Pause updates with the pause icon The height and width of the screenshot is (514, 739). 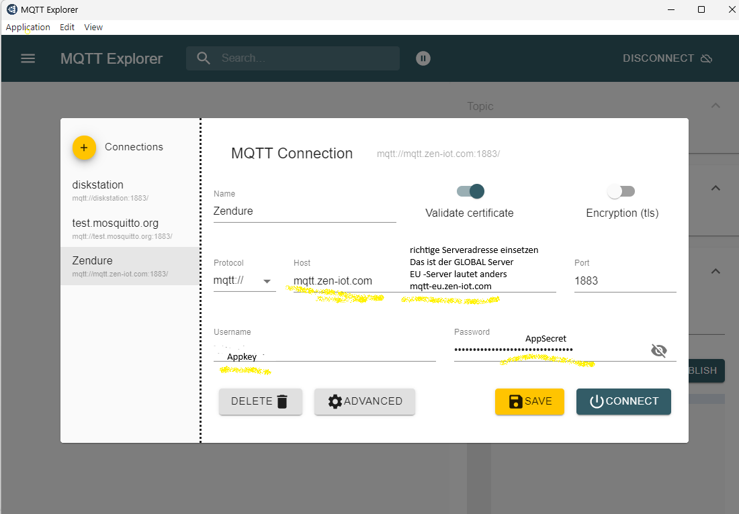coord(423,58)
